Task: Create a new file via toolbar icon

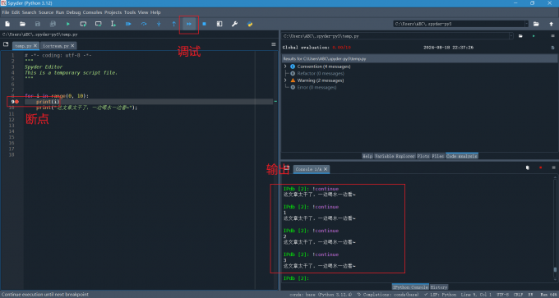Action: point(7,24)
